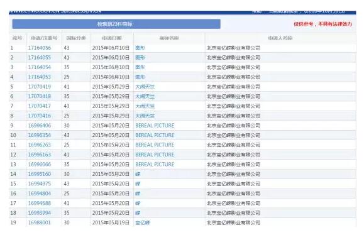Open registration number 17070418
This screenshot has height=235, width=364.
[x=39, y=96]
